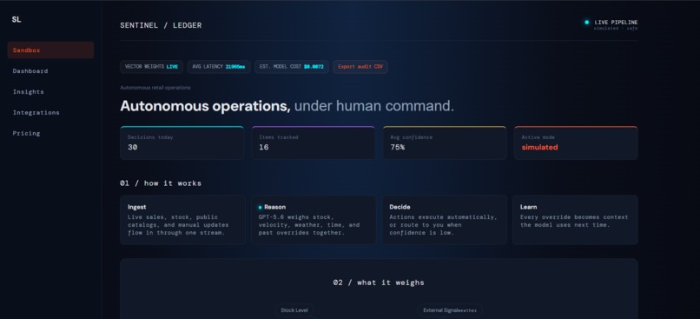The height and width of the screenshot is (319, 700).
Task: Click the '01 / how it works' heading
Action: (161, 183)
